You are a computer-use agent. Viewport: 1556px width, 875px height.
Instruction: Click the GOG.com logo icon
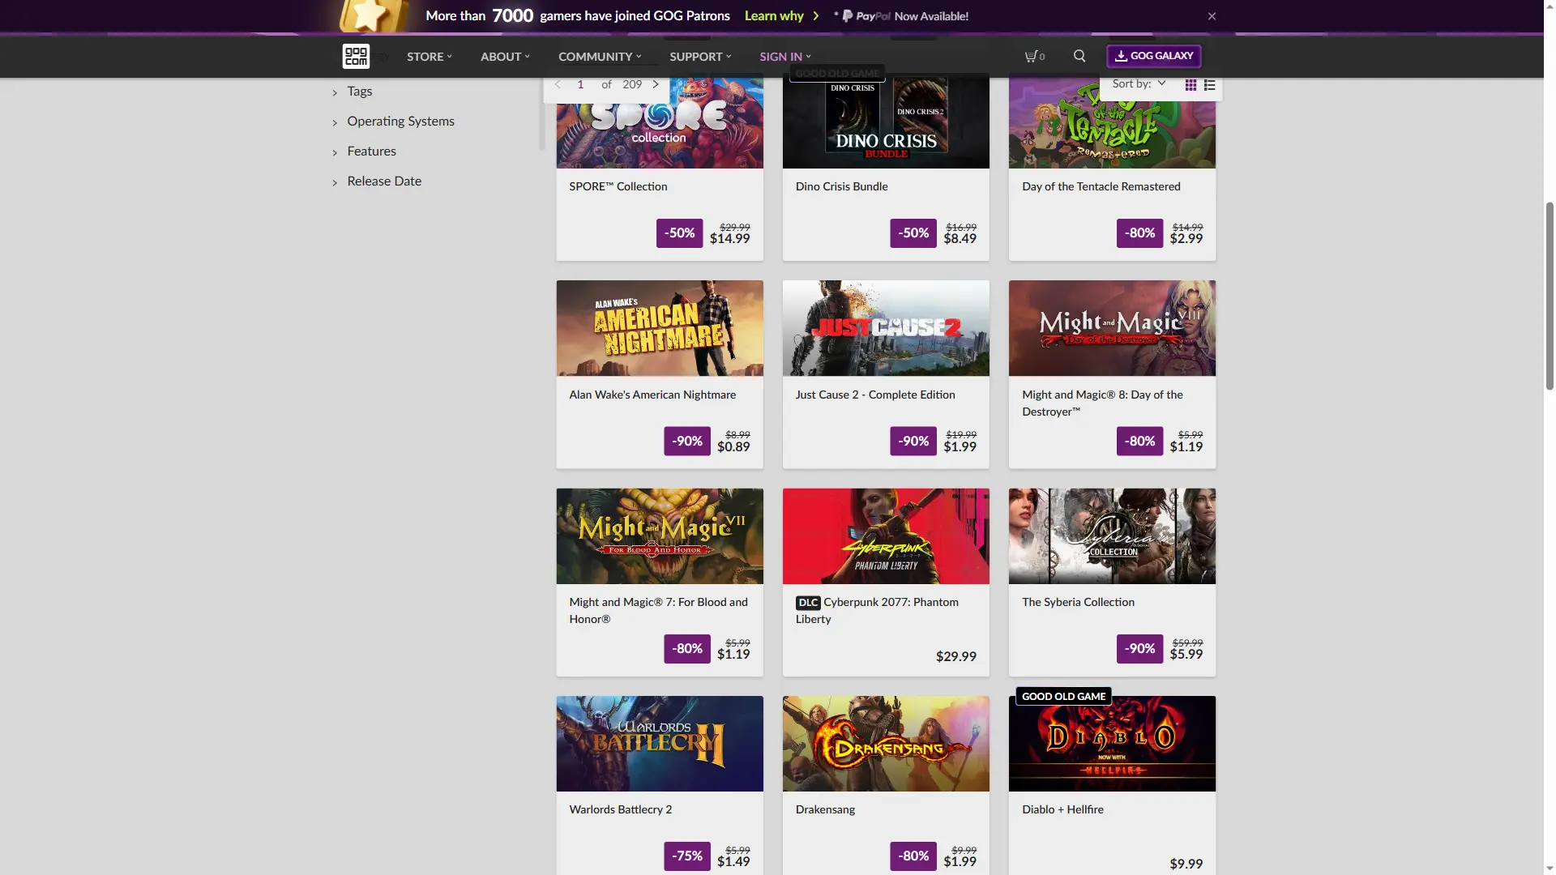pyautogui.click(x=356, y=56)
